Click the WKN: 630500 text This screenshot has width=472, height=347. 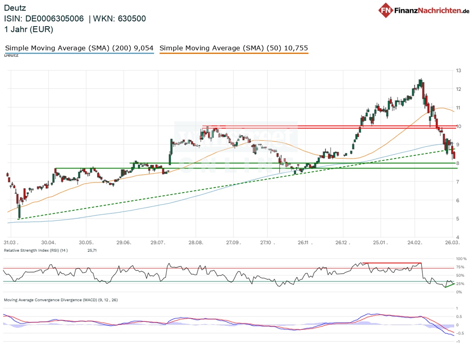click(x=122, y=18)
